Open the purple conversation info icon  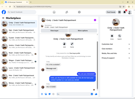point(95,20)
